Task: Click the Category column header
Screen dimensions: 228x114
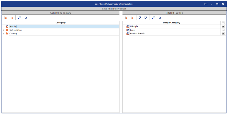Action: 61,23
